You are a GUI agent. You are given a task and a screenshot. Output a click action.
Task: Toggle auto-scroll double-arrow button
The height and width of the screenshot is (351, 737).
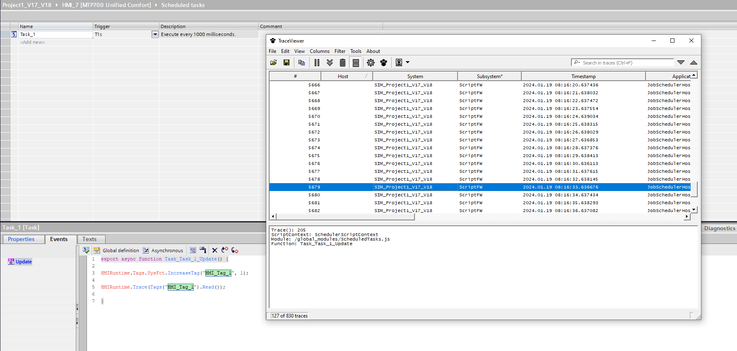(x=330, y=62)
